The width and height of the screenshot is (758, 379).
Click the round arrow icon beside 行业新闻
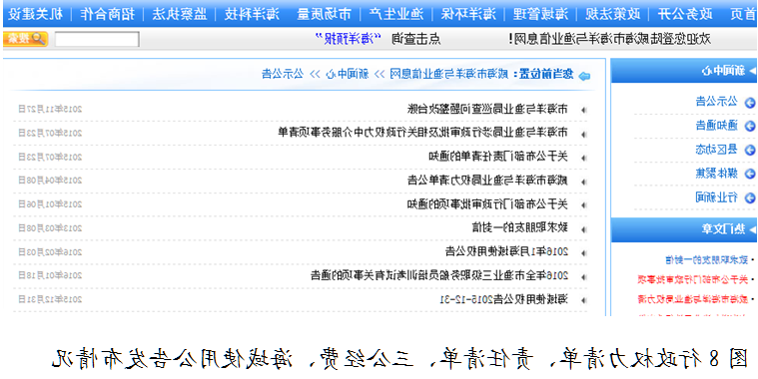(x=750, y=197)
